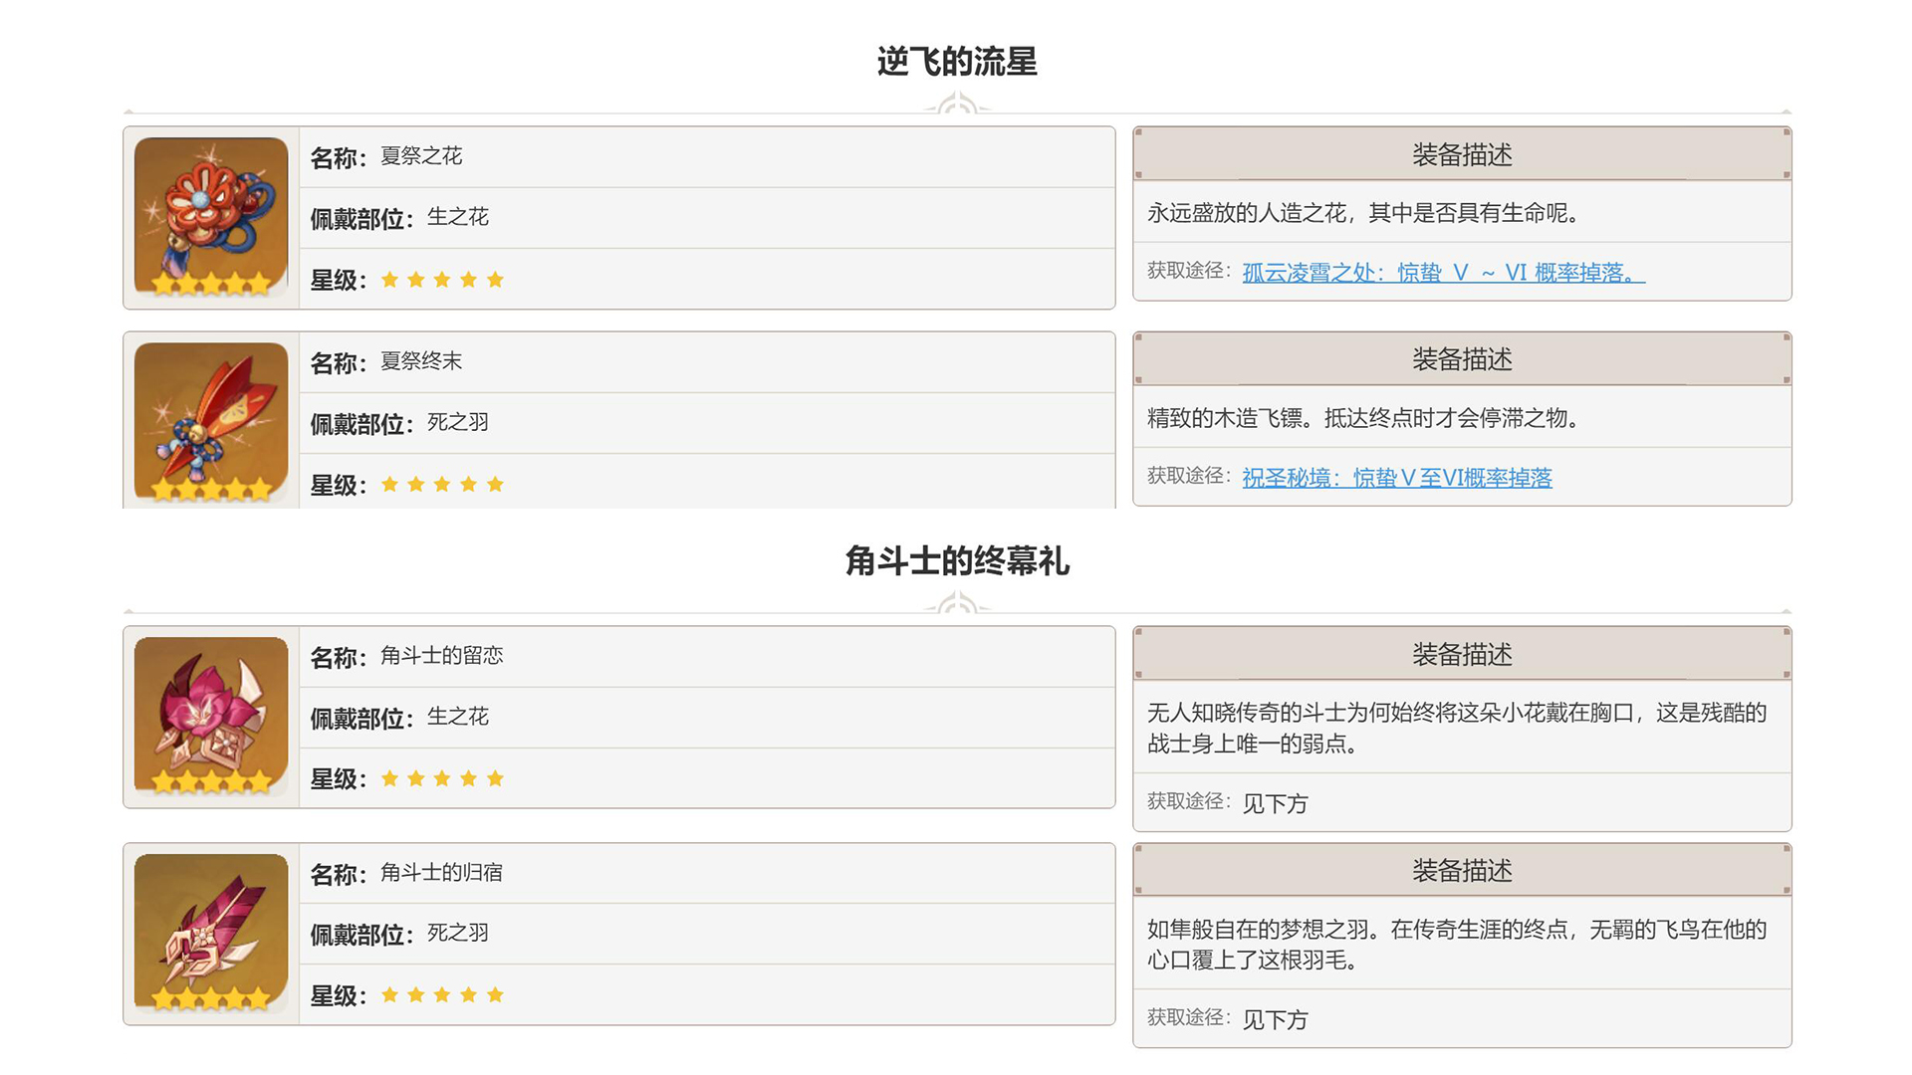The image size is (1912, 1075).
Task: Click description 永远盛放的人造之花
Action: [1363, 213]
